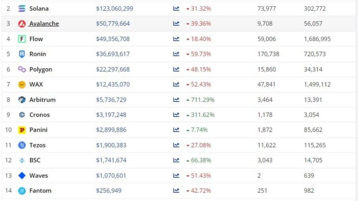This screenshot has height=201, width=358.
Task: Click Flow's sales value $49,356,708
Action: (x=113, y=39)
